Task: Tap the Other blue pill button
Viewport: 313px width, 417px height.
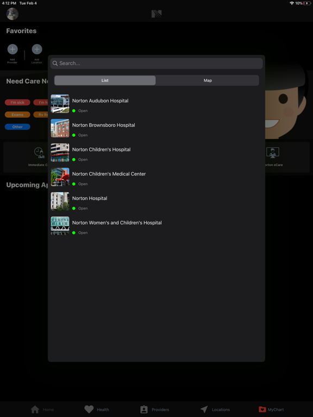Action: click(17, 127)
